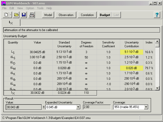Image resolution: width=163 pixels, height=122 pixels.
Task: Click the 16.6 % index cell
Action: (x=149, y=52)
